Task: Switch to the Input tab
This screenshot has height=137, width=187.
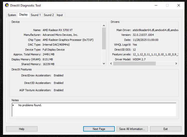Action: tap(60, 15)
